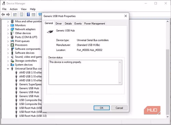
Task: Open the Action menu
Action: 14,9
